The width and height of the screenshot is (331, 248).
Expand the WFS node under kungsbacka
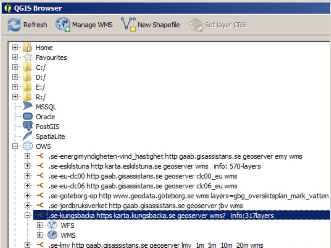(40, 225)
